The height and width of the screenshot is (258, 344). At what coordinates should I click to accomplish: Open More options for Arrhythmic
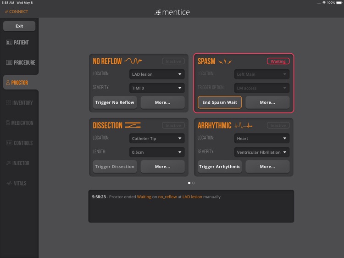(267, 167)
